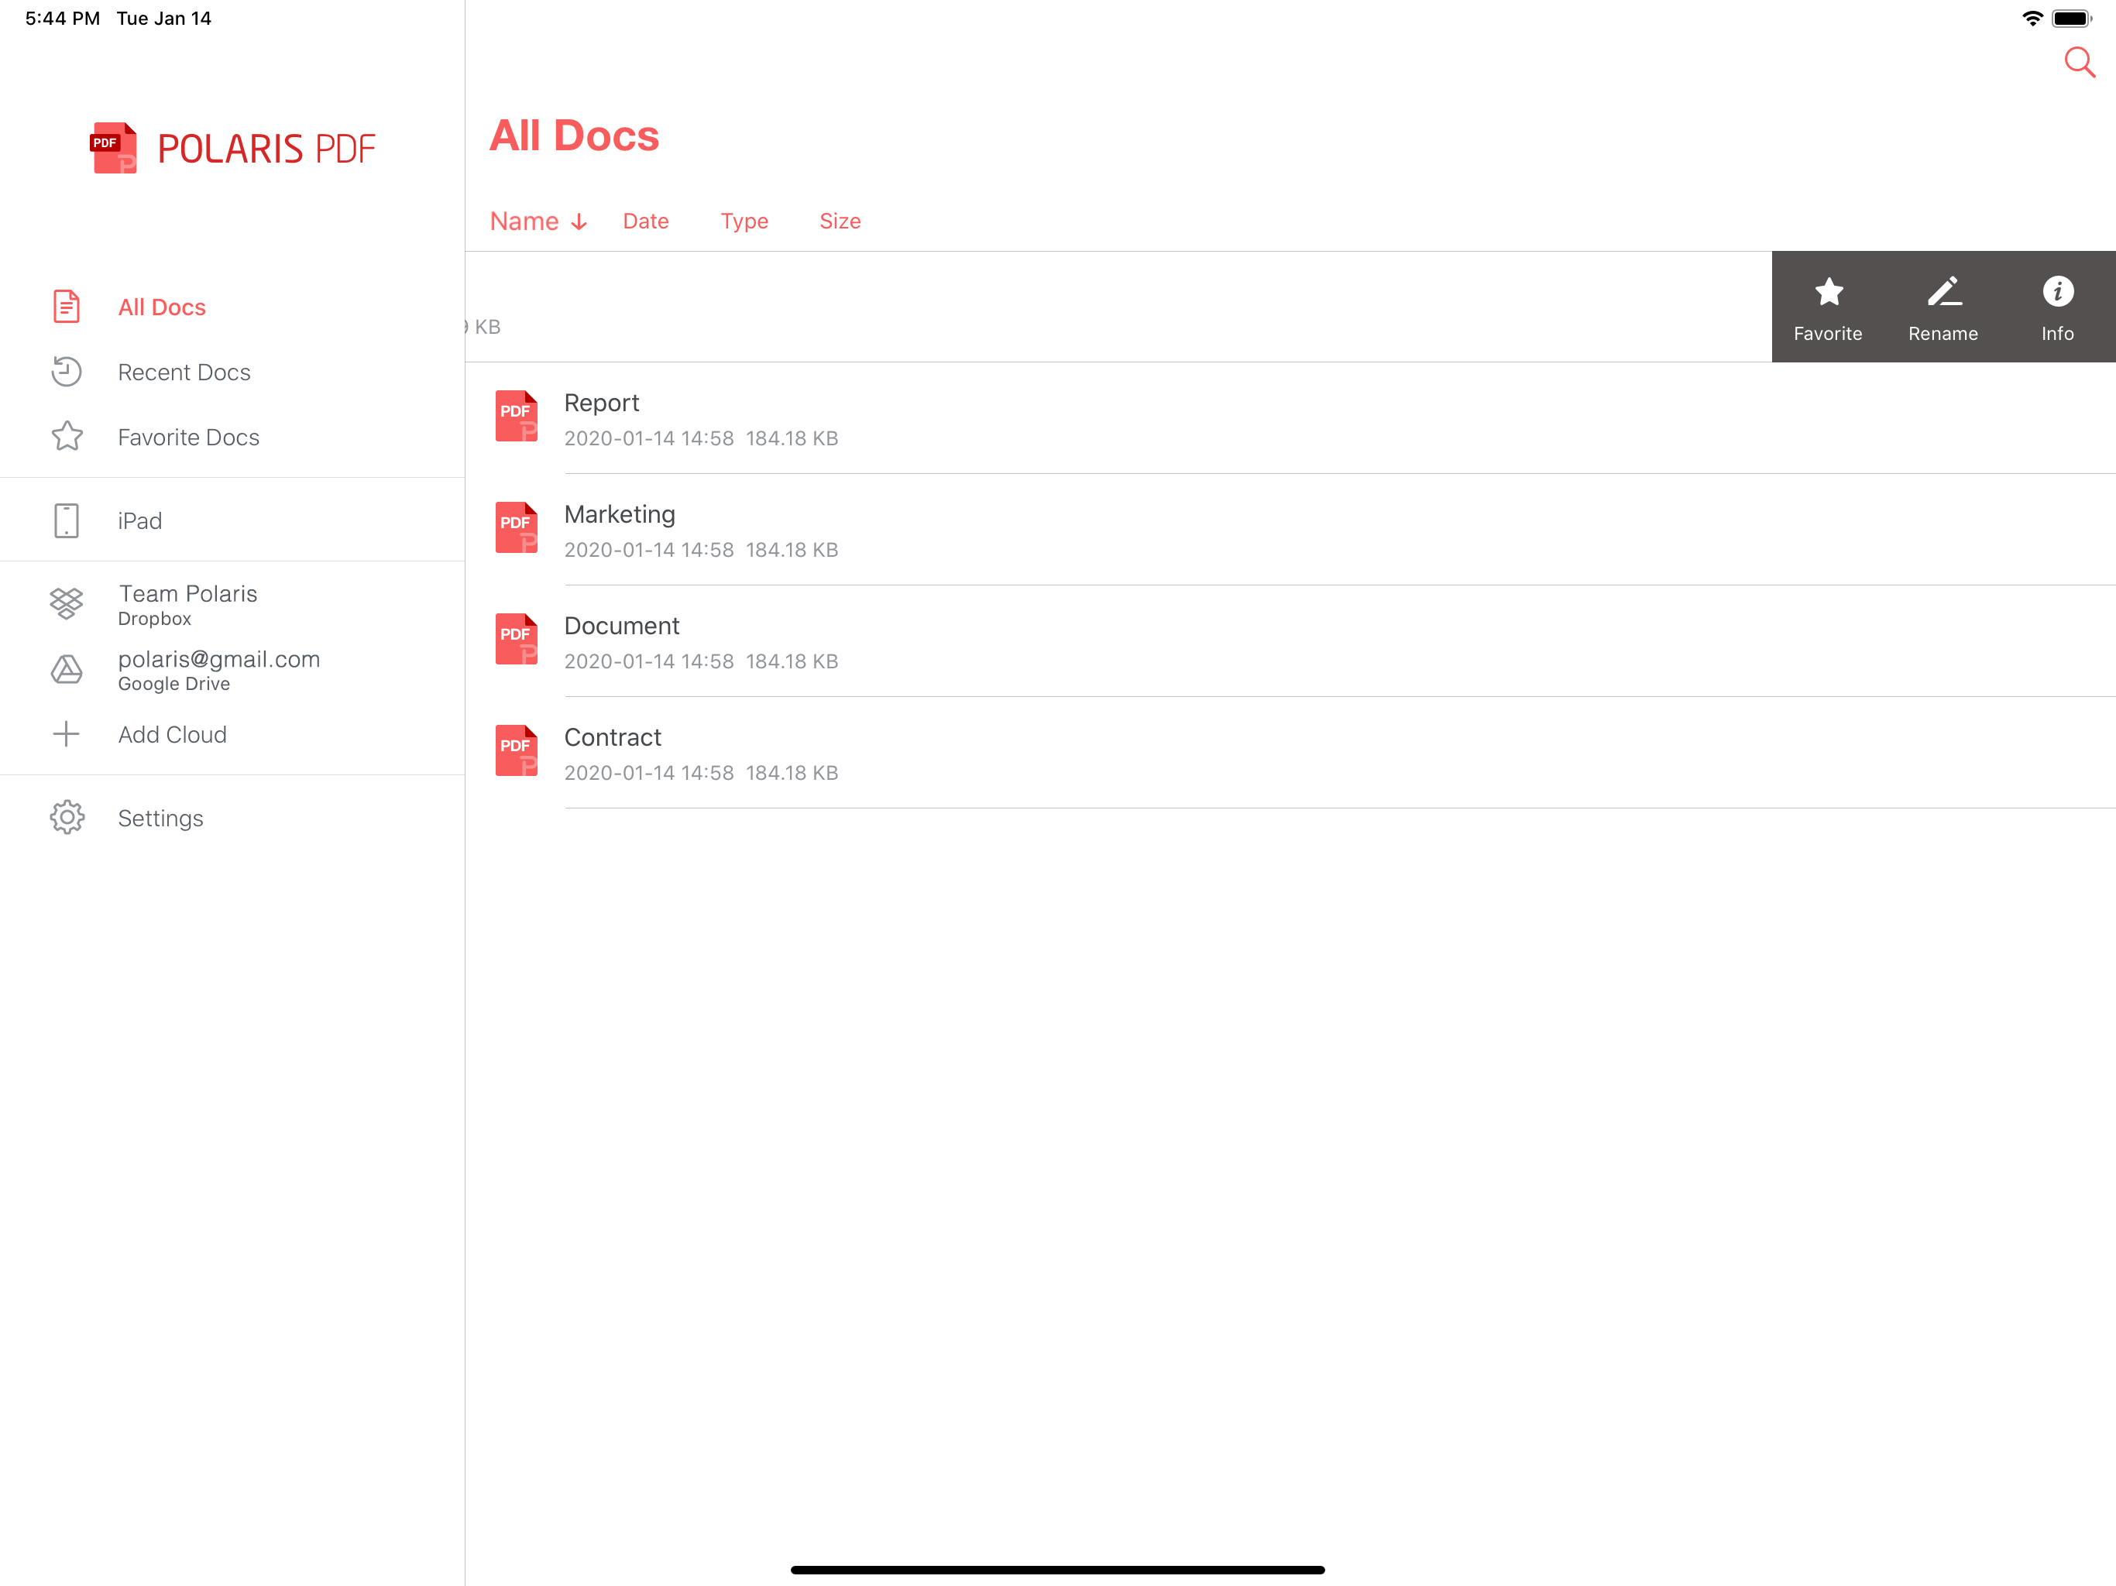Mark swiped file as Favorite
Image resolution: width=2116 pixels, height=1586 pixels.
[x=1827, y=307]
